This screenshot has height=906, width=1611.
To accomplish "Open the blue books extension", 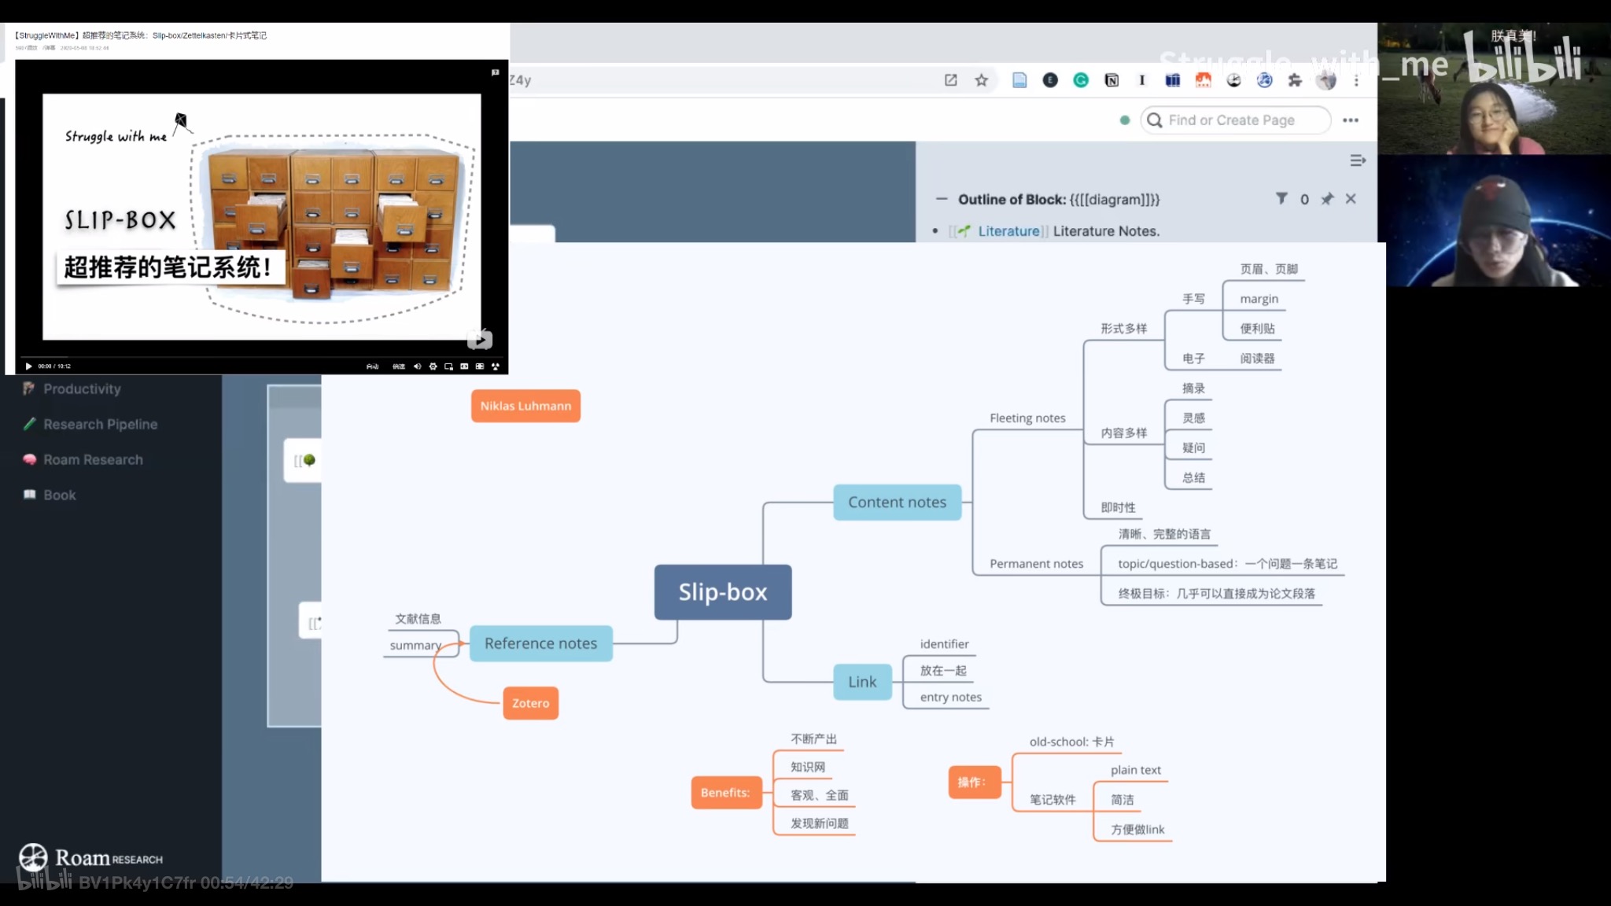I will (1173, 80).
